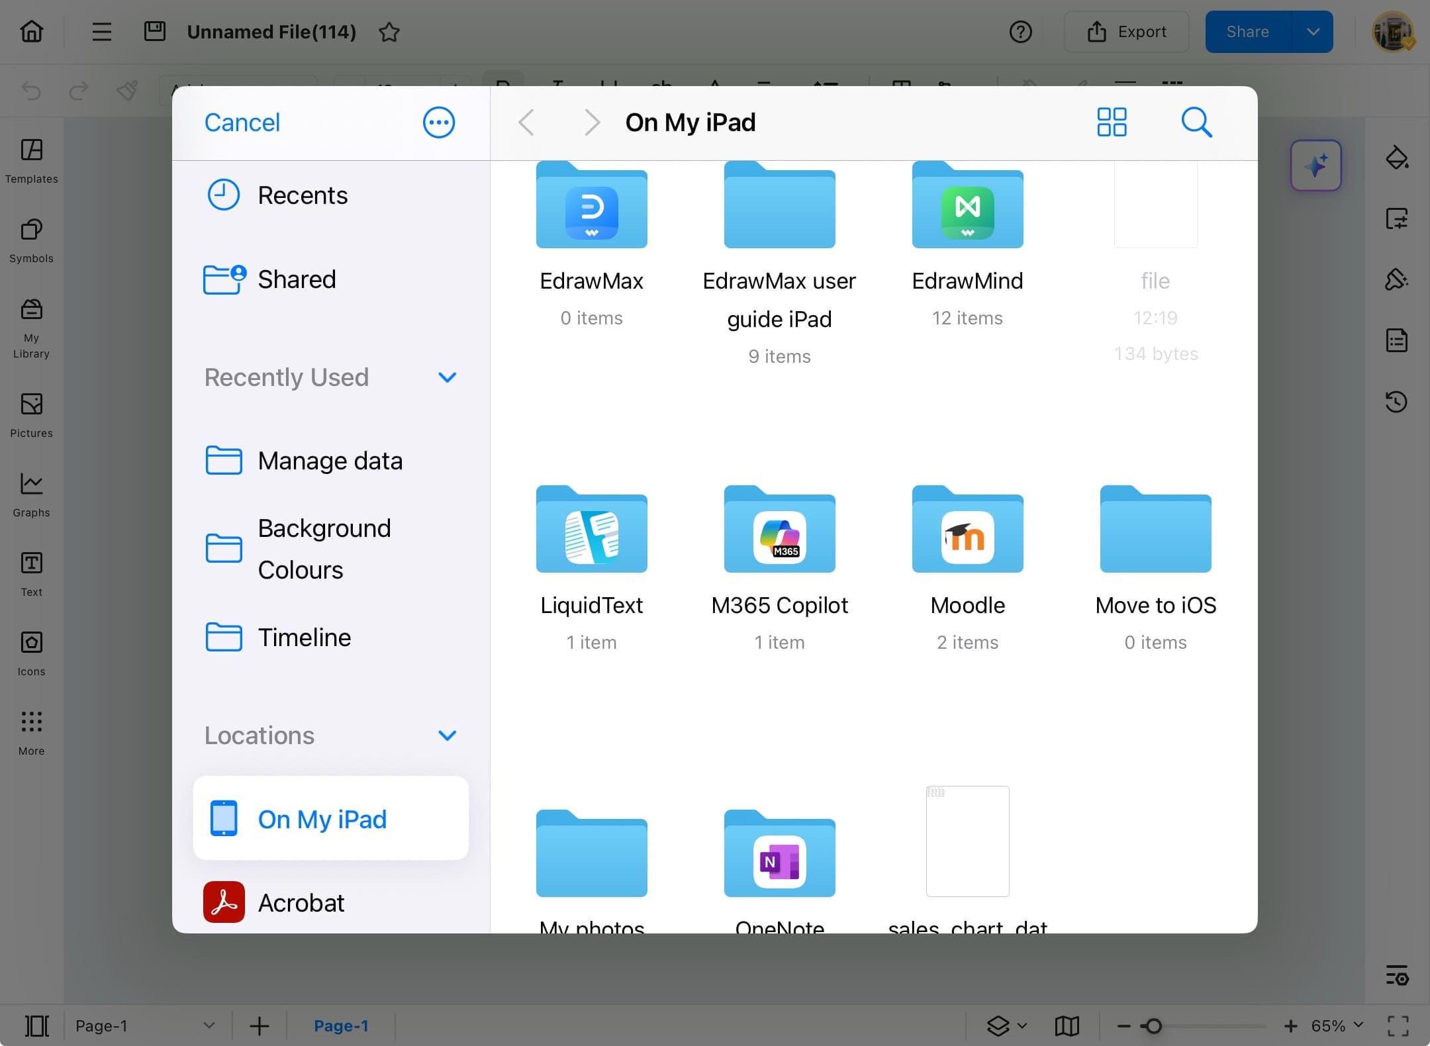The width and height of the screenshot is (1430, 1046).
Task: Open the AI assistant sparkle icon
Action: point(1316,166)
